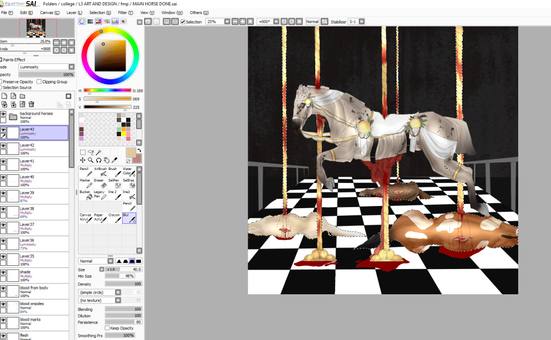Click the Undo button in toolbar

(147, 22)
